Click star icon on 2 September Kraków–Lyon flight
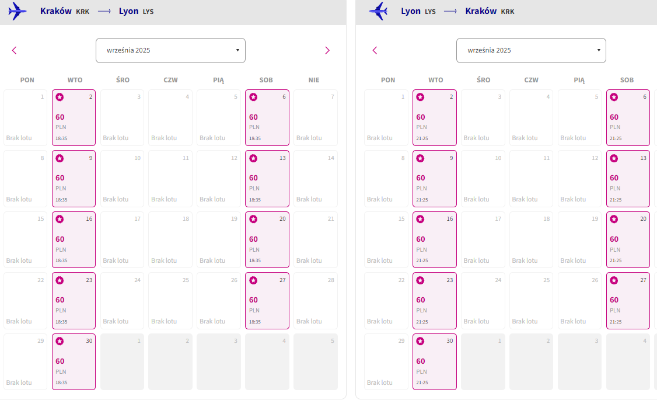The height and width of the screenshot is (400, 657). coord(60,98)
